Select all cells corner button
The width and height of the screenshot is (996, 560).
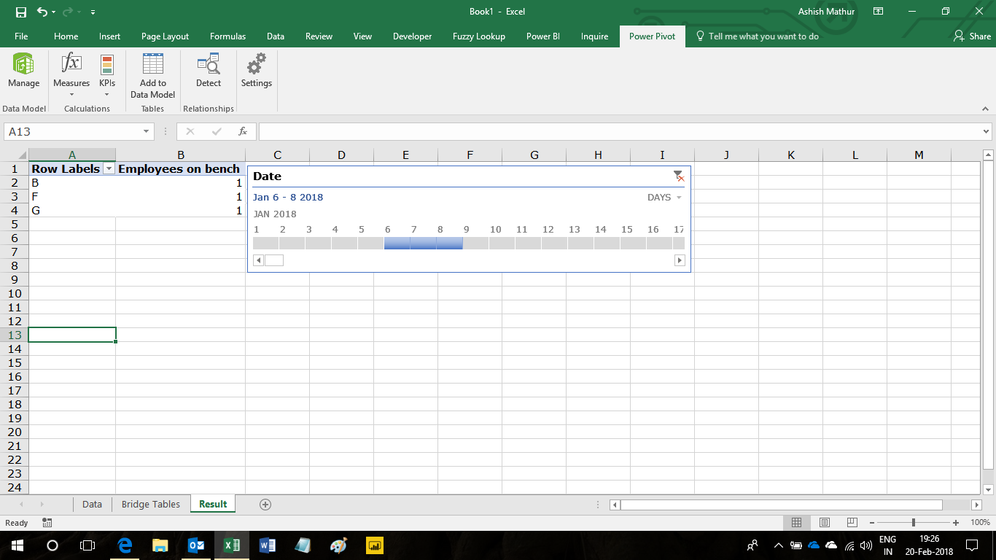(x=15, y=155)
